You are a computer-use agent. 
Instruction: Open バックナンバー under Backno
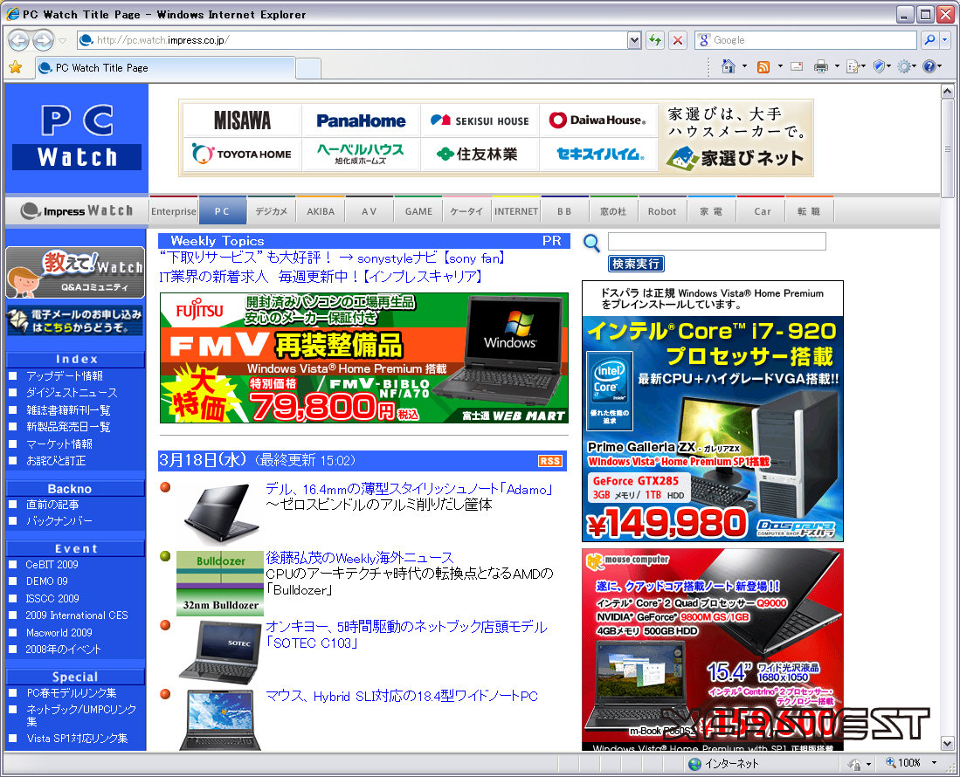pyautogui.click(x=59, y=521)
